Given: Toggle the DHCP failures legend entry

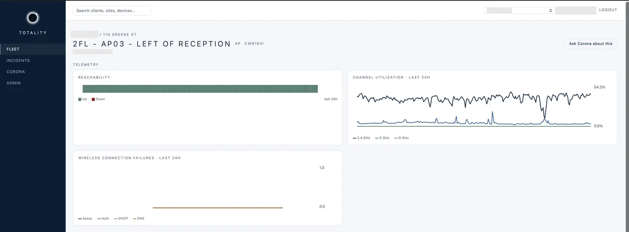Looking at the screenshot, I should [121, 218].
